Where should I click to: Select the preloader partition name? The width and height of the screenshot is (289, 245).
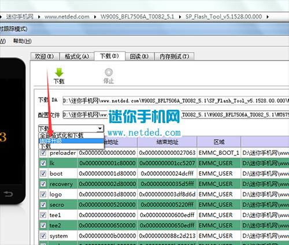pos(62,153)
